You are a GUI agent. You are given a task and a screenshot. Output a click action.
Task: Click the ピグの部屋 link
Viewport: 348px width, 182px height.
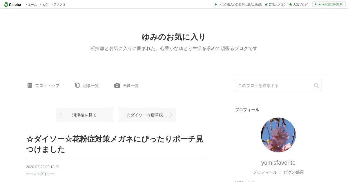coord(294,172)
